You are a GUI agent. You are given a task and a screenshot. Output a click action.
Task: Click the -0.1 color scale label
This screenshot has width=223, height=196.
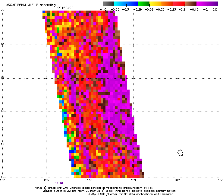(x=206, y=10)
